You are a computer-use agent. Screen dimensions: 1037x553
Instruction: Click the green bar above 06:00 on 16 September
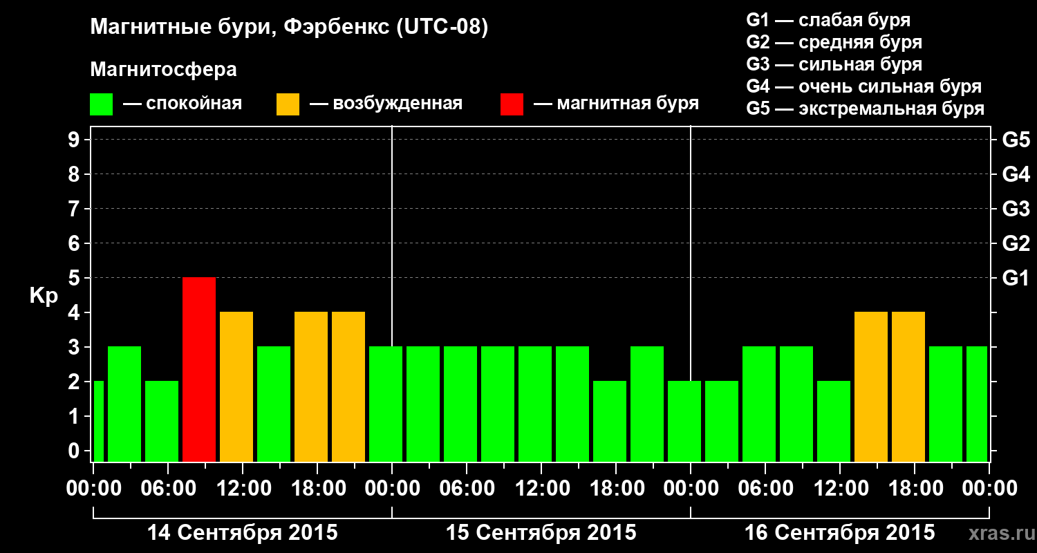759,404
